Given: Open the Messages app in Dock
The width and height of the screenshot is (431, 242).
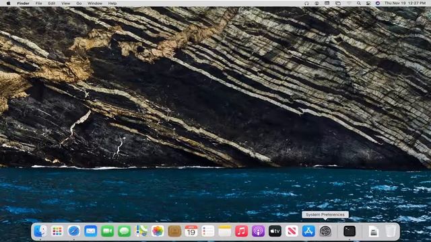Looking at the screenshot, I should (x=124, y=231).
